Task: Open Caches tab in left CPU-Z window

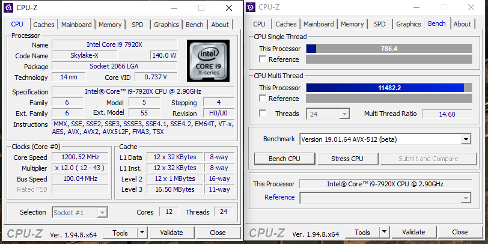Action: pos(43,25)
